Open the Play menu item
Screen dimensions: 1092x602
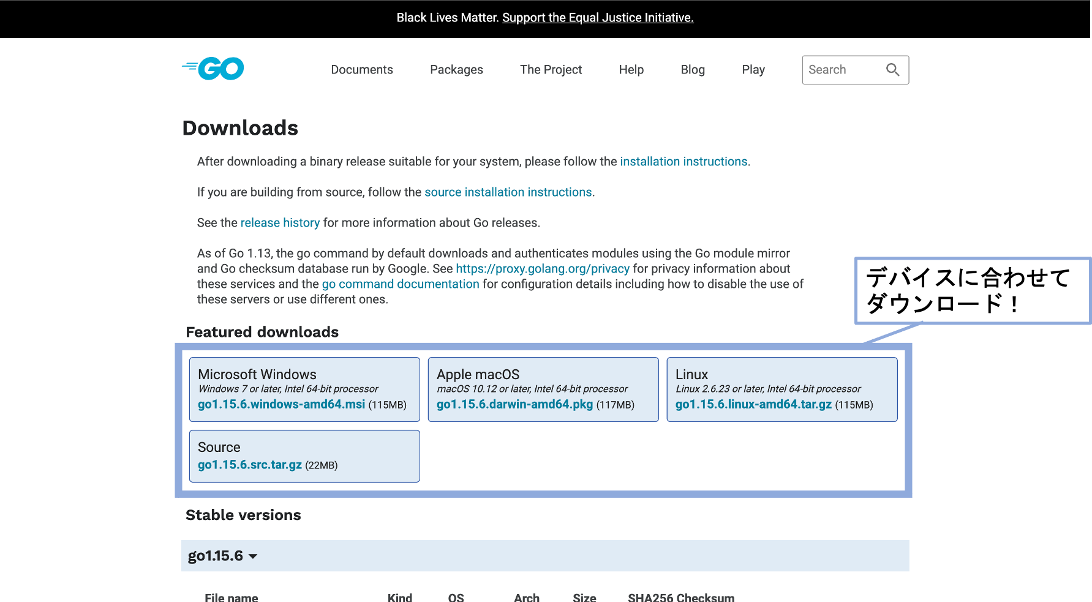click(x=753, y=70)
